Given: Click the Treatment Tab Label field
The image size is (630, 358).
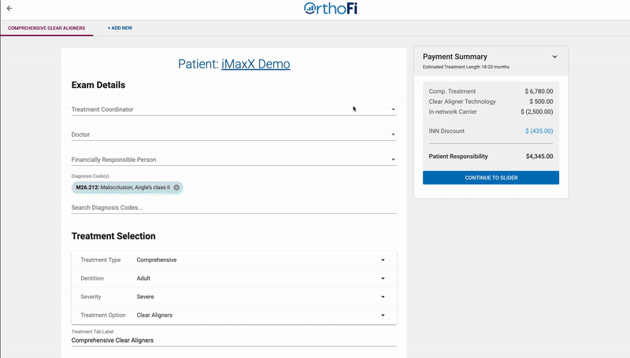Looking at the screenshot, I should click(234, 340).
